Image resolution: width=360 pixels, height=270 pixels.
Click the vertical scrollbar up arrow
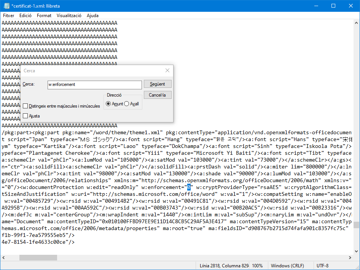356,22
